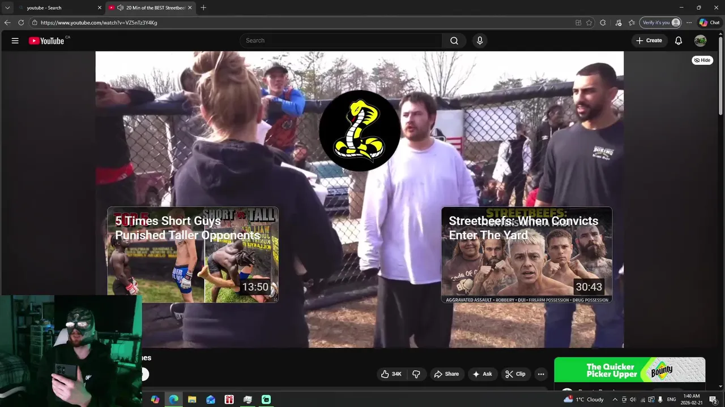The image size is (725, 407).
Task: Open Outlook mail from the taskbar
Action: [211, 400]
